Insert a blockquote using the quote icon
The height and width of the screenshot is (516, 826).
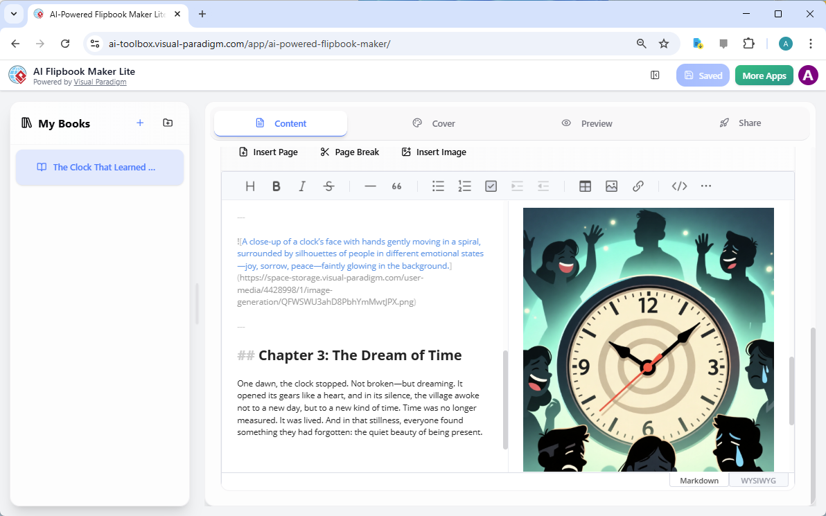[x=396, y=186]
